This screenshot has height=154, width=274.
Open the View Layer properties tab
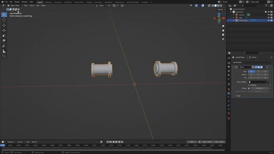[x=229, y=71]
